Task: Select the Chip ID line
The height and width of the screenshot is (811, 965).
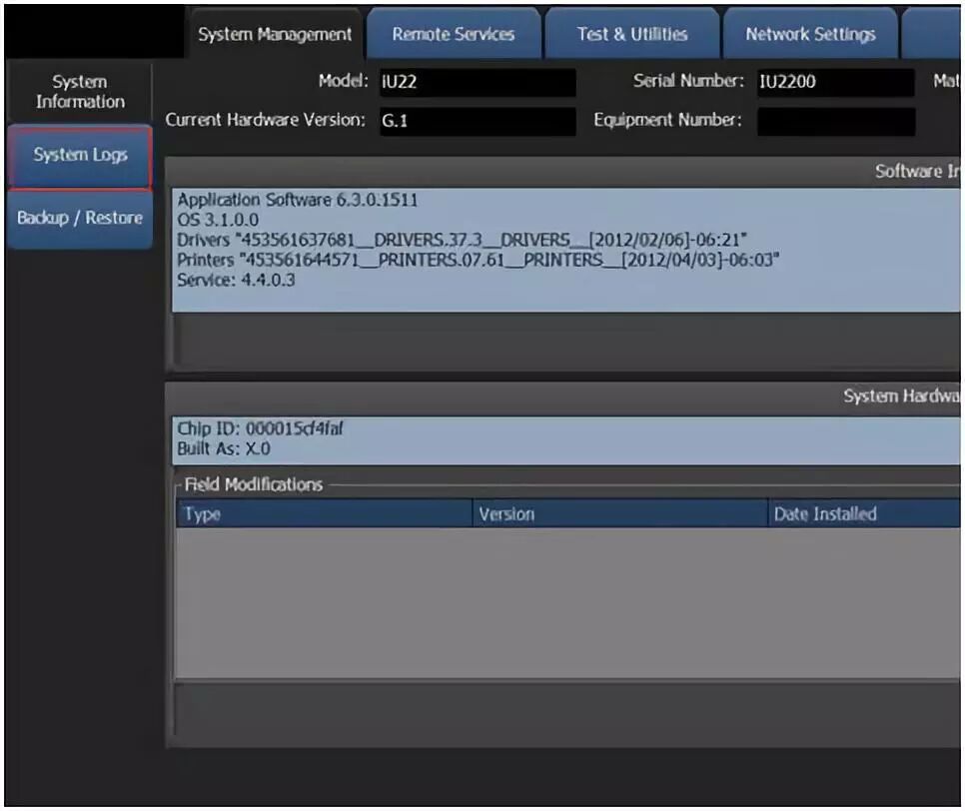Action: tap(260, 428)
